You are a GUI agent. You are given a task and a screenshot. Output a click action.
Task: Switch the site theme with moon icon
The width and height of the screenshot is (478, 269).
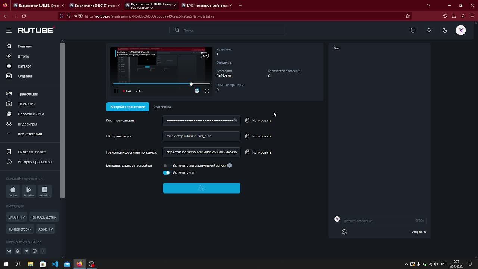tap(445, 30)
